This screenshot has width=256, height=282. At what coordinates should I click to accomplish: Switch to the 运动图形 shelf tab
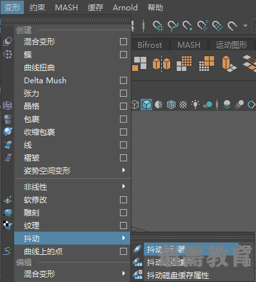click(231, 45)
